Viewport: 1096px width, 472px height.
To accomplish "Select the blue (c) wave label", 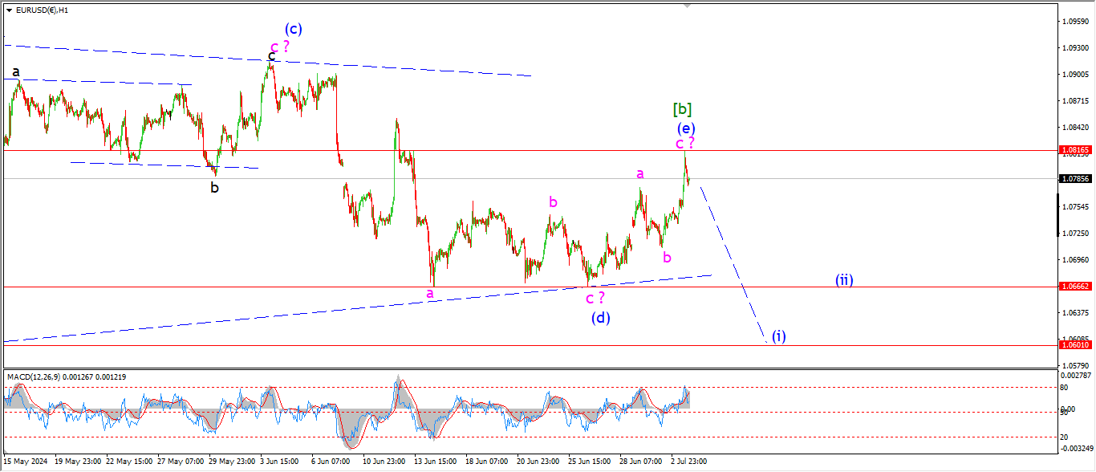I will (294, 29).
